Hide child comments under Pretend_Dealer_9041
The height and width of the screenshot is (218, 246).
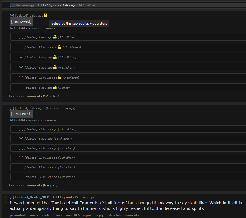(123, 215)
